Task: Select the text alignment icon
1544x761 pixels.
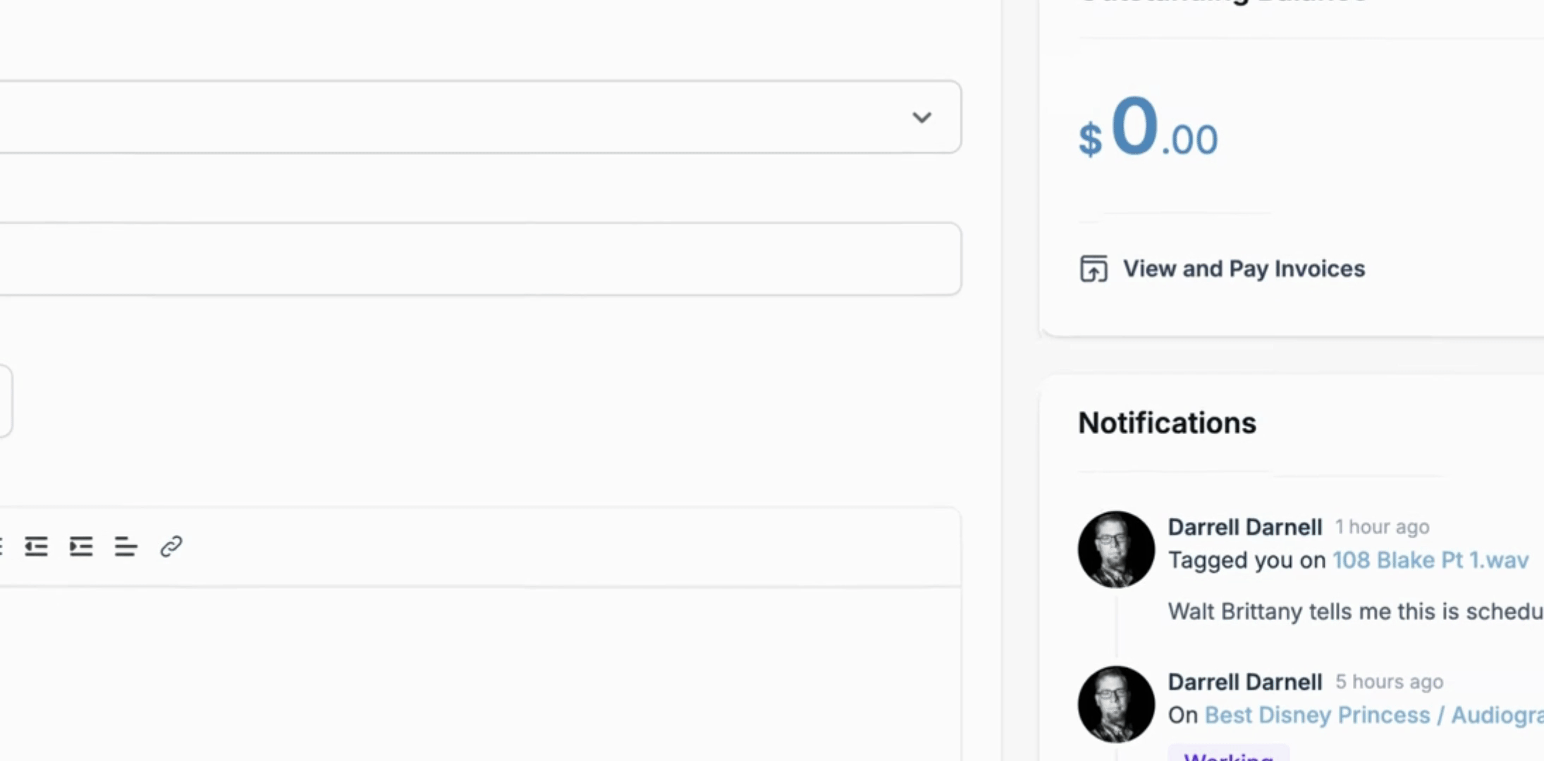Action: tap(125, 546)
